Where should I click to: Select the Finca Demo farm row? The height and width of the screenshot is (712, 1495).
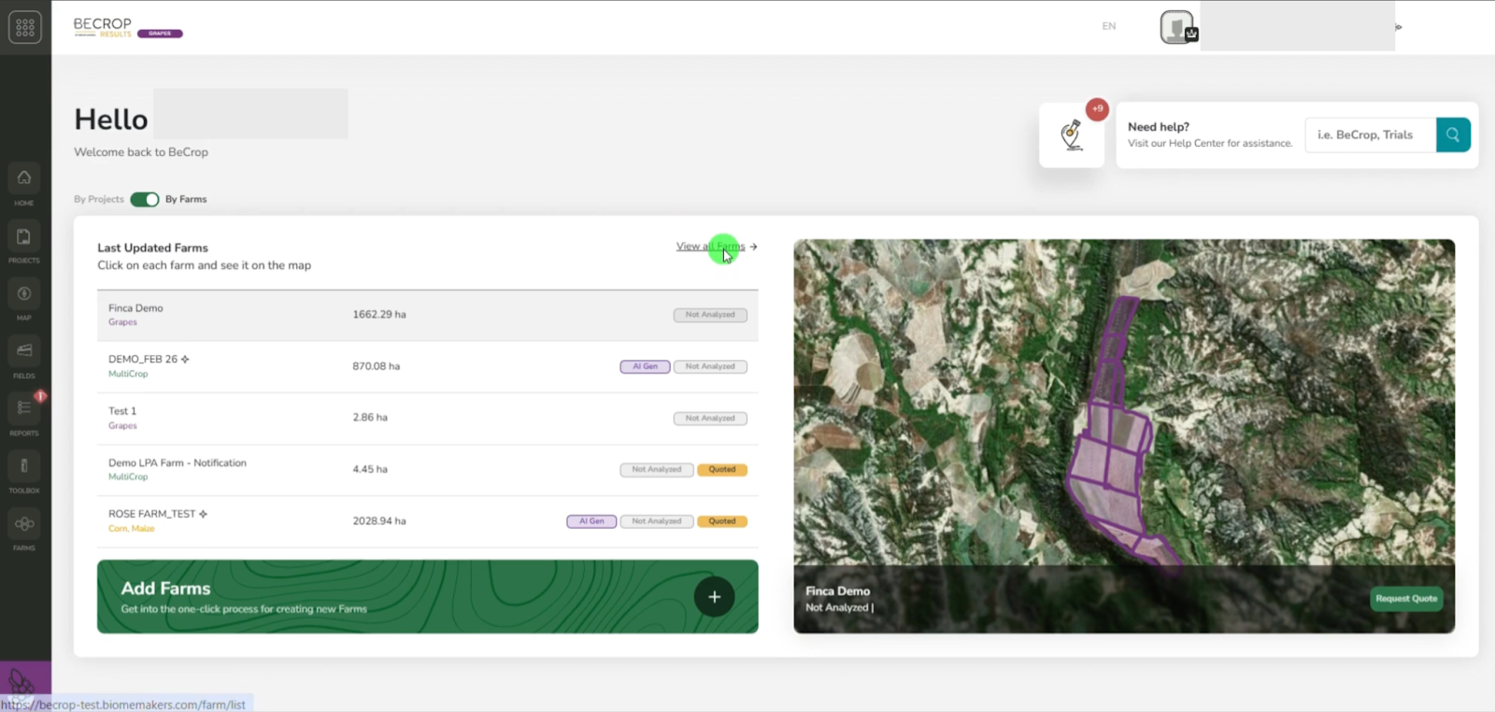pos(427,315)
